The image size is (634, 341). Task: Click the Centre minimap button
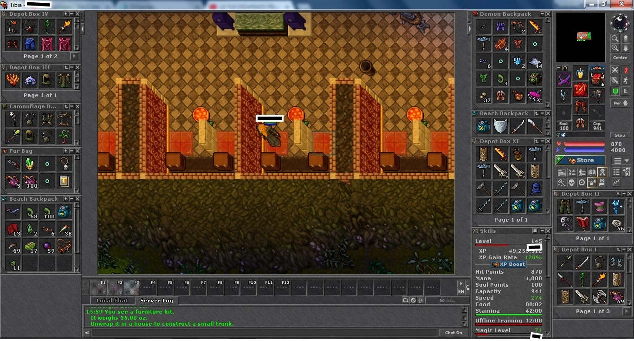coord(620,58)
